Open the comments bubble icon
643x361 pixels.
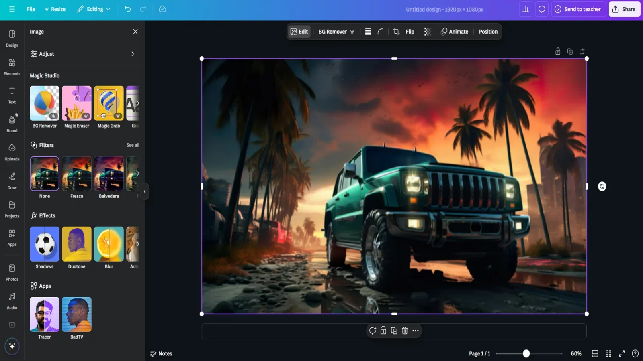pyautogui.click(x=542, y=9)
